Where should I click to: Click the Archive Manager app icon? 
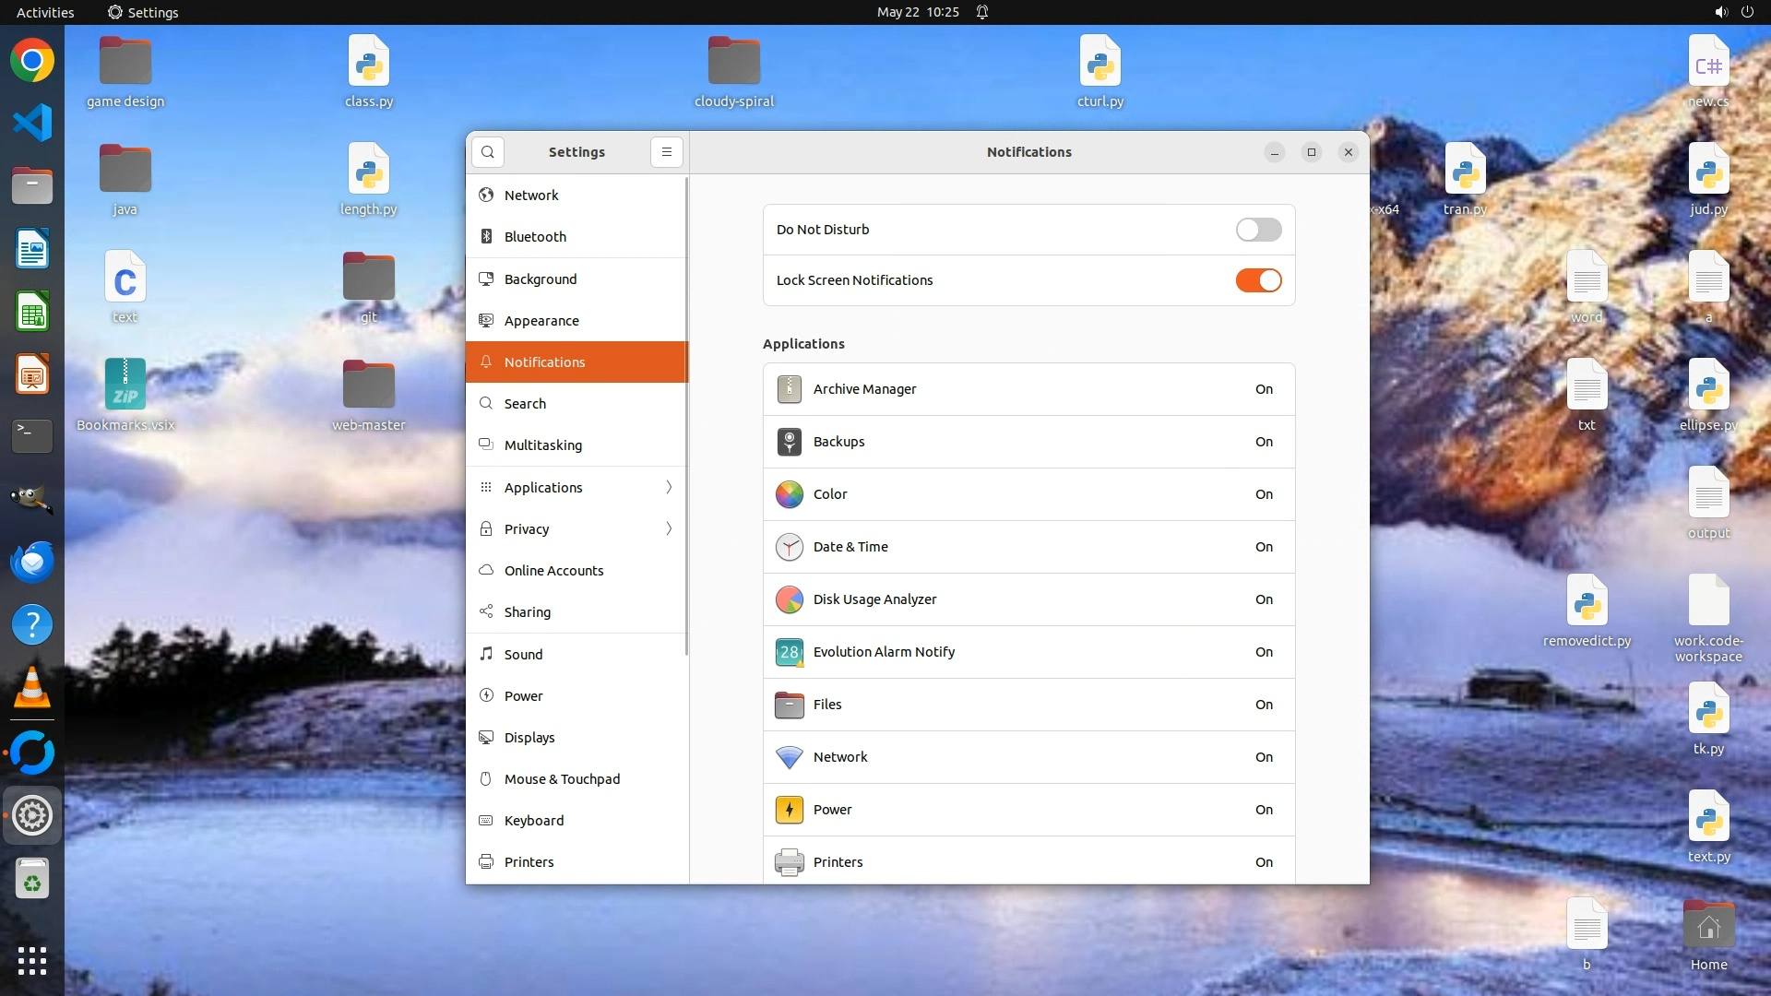[789, 389]
